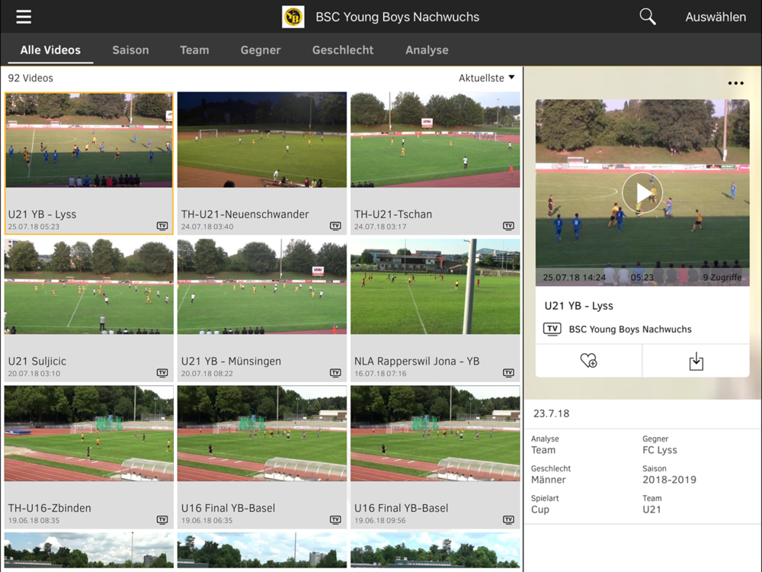
Task: Open the NLA Rapperswil Jona - YB thumbnail
Action: (435, 287)
